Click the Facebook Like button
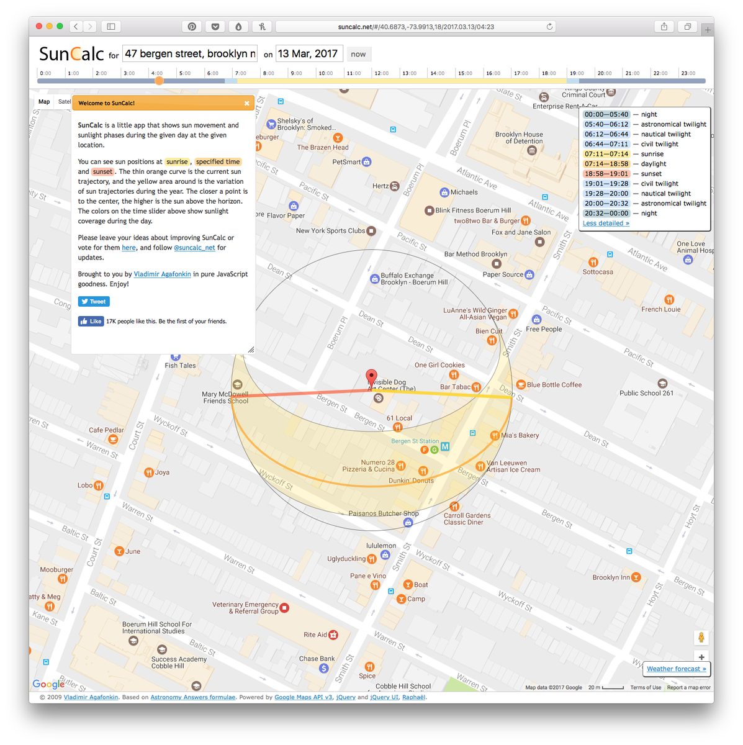 tap(91, 321)
